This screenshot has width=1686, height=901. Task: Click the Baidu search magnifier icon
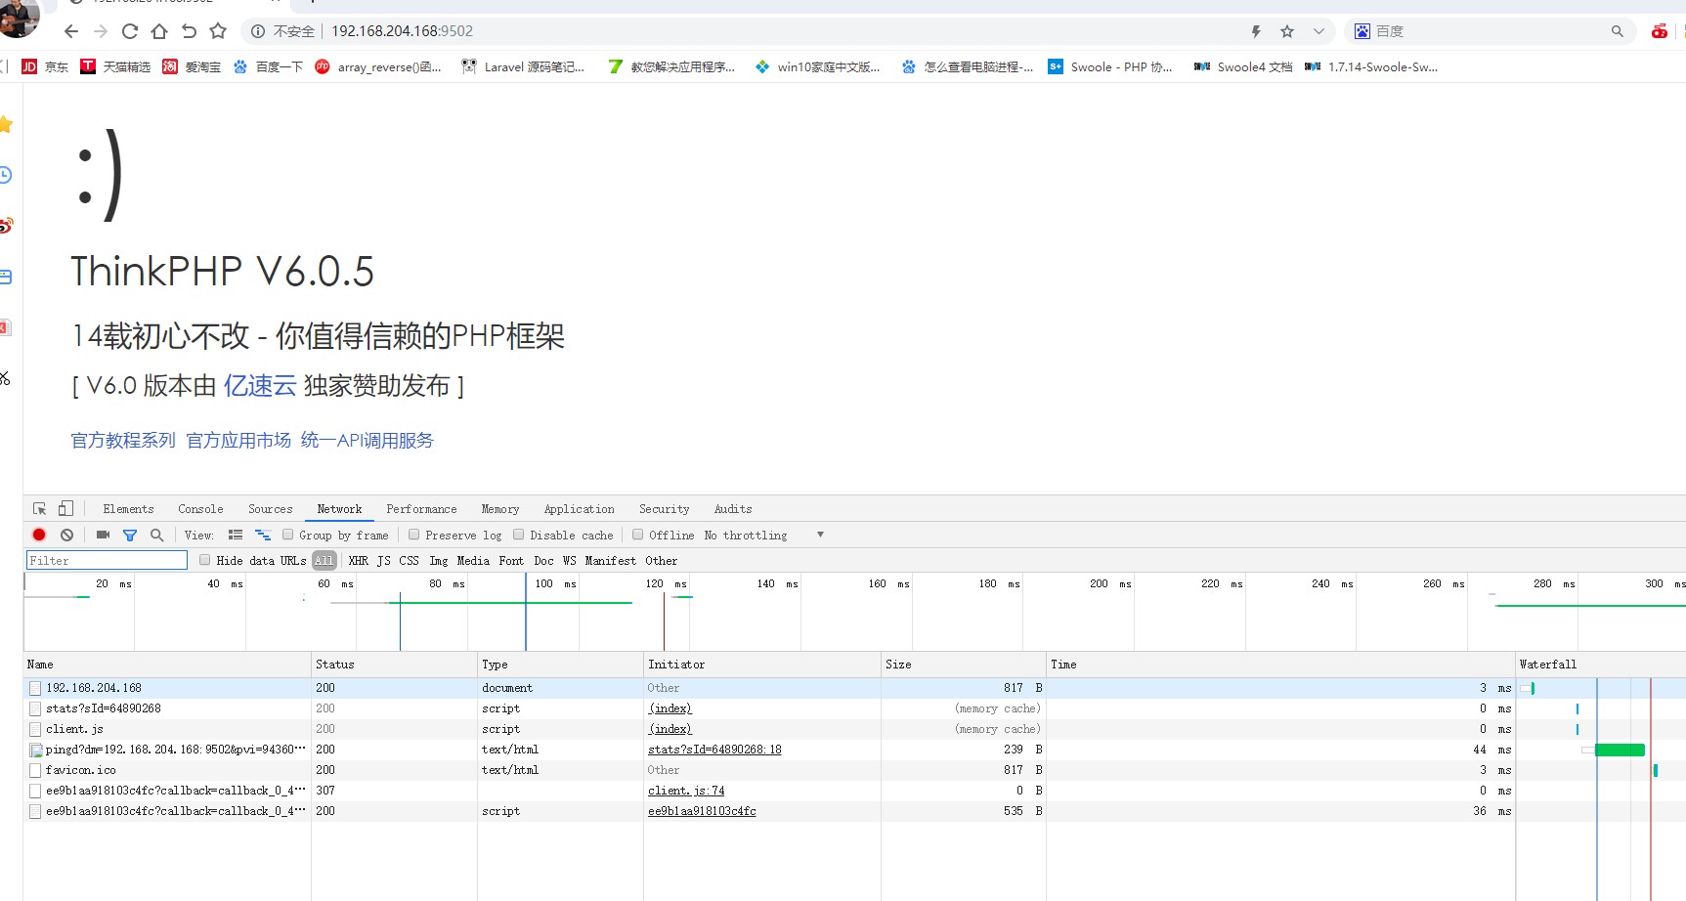coord(1618,31)
